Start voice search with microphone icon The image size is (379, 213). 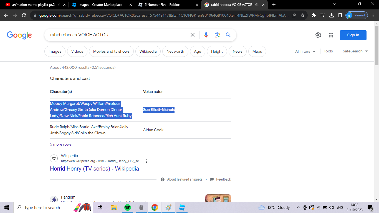[206, 35]
